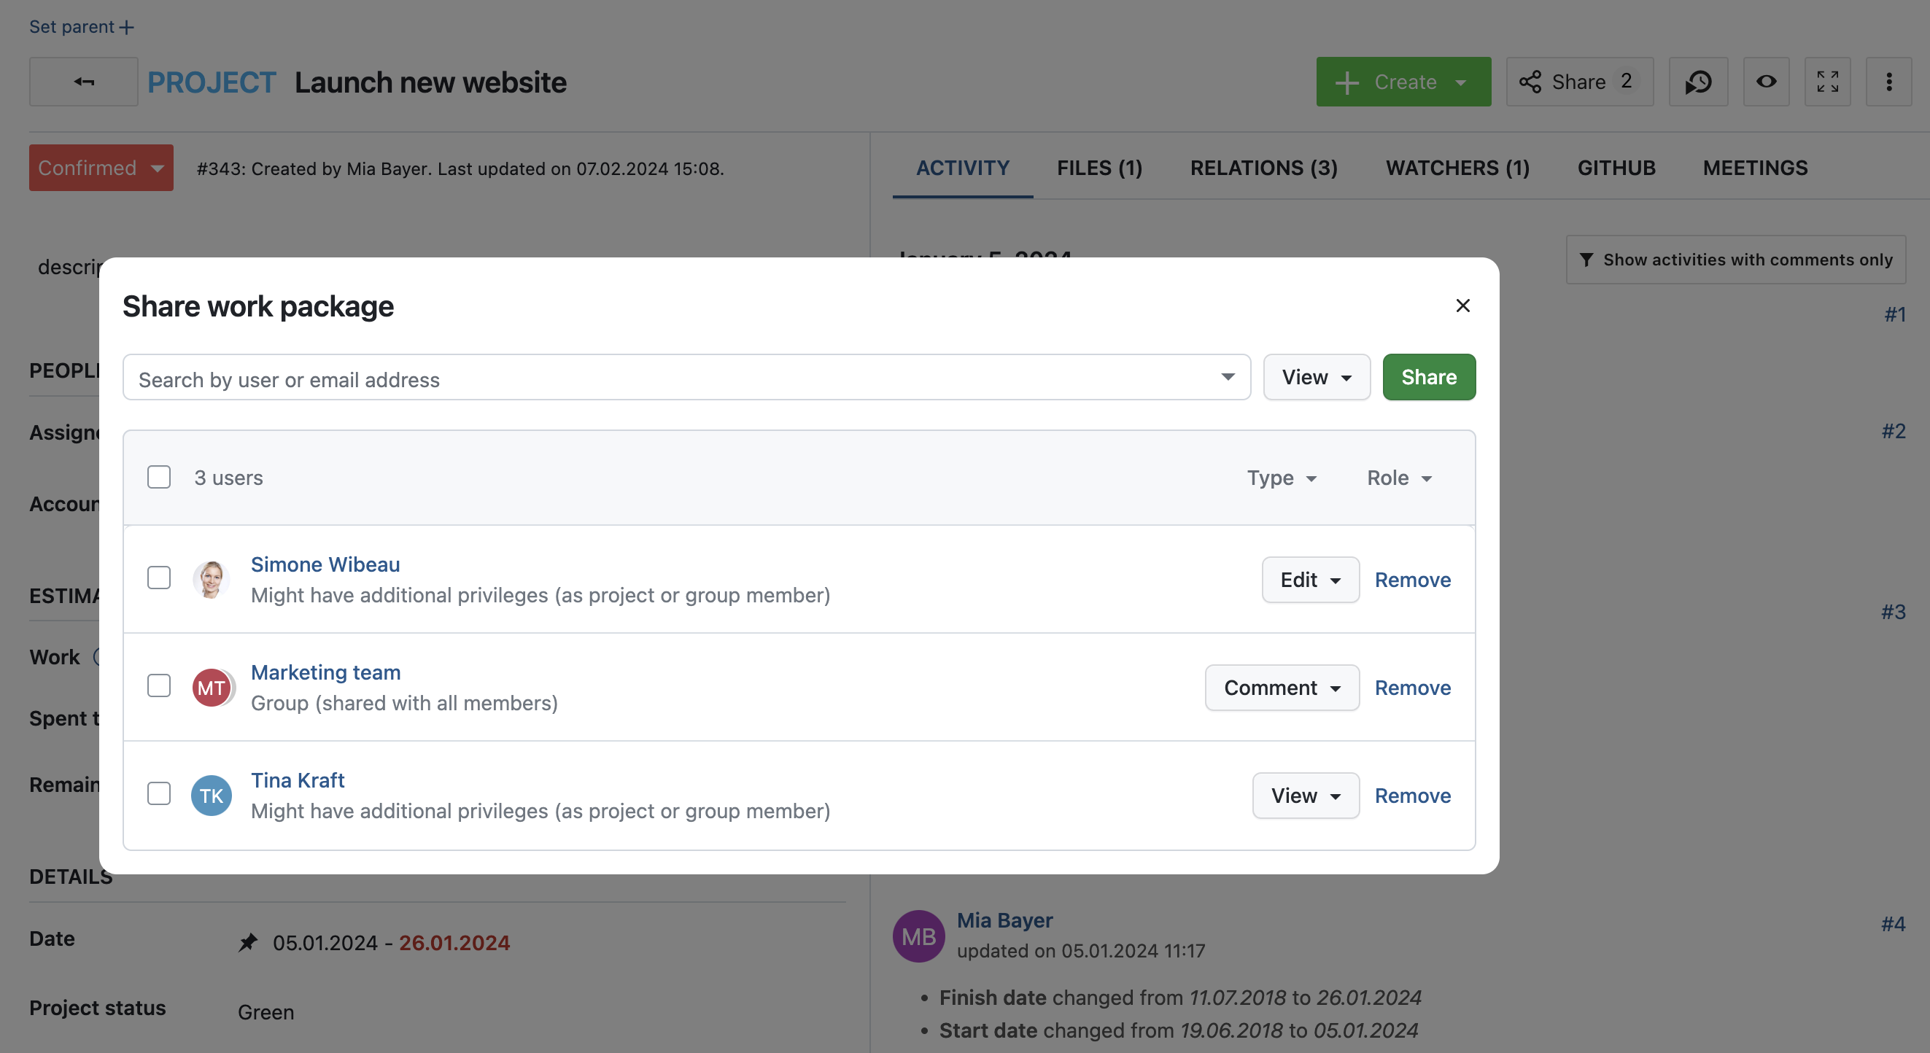Toggle the checkbox next to Simone Wibeau
This screenshot has width=1930, height=1053.
(x=158, y=578)
